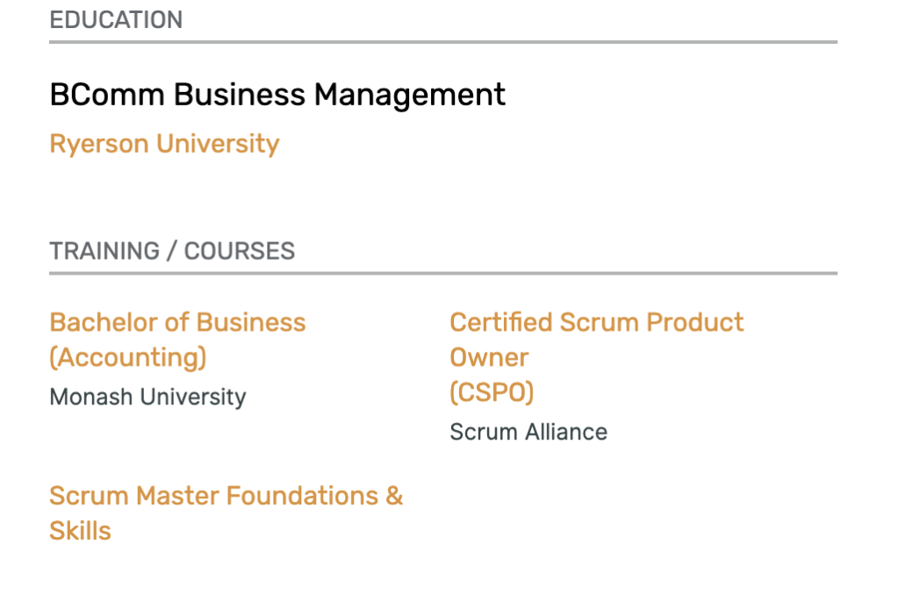Click the word Skills in orange

80,531
